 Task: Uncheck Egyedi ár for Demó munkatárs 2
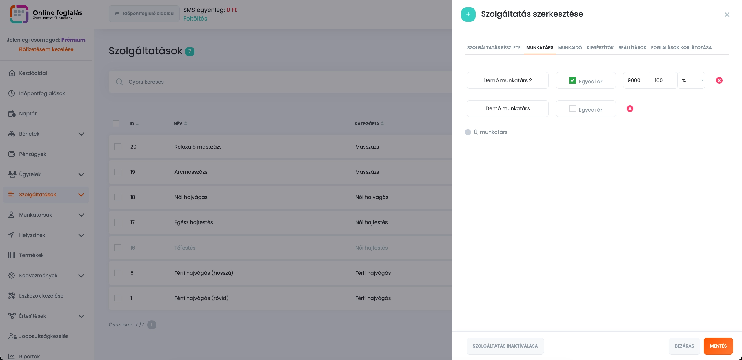(x=572, y=80)
